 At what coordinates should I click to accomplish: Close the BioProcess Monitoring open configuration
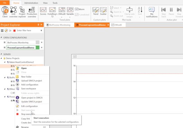(x=42, y=43)
